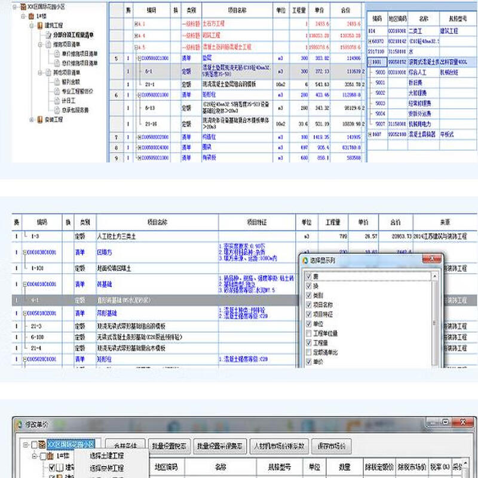Screen dimensions: 478x478
Task: Uncheck the 项目特征 checkbox
Action: pyautogui.click(x=308, y=314)
